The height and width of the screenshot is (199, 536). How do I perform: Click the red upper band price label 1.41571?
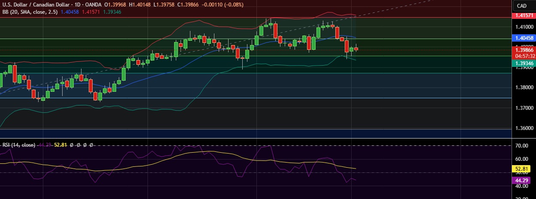pyautogui.click(x=524, y=15)
